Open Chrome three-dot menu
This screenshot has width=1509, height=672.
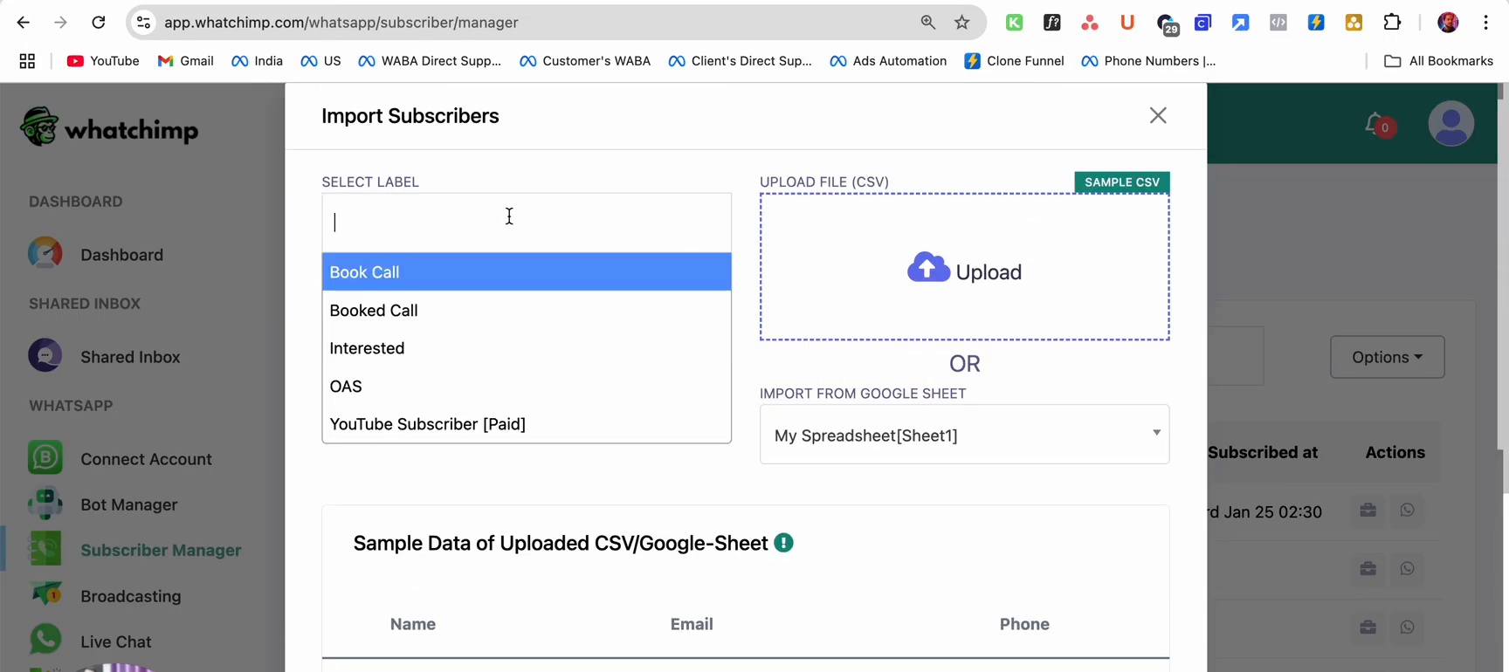point(1485,23)
